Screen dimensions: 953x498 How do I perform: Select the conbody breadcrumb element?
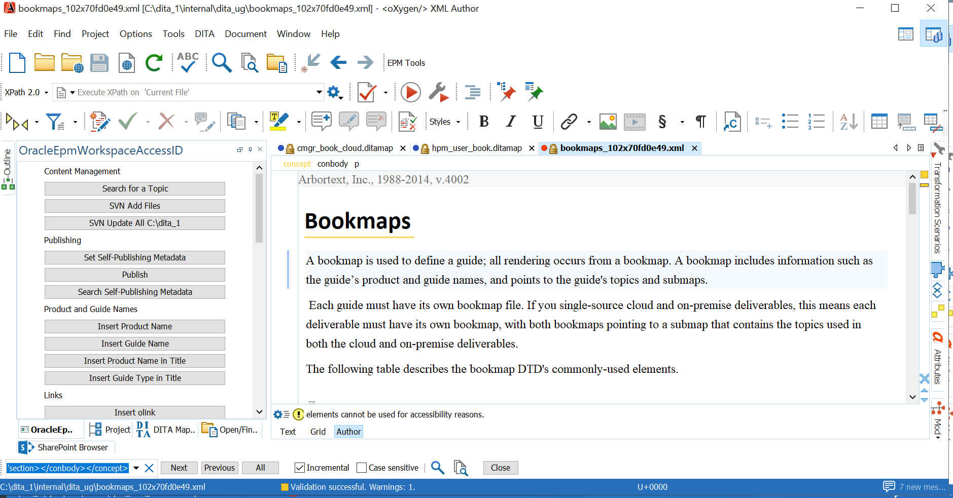point(333,164)
